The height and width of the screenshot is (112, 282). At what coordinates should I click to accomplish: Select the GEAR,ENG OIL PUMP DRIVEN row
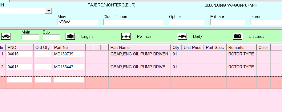pyautogui.click(x=141, y=57)
